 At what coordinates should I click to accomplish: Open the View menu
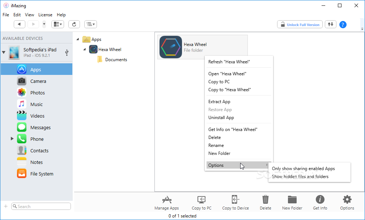30,15
